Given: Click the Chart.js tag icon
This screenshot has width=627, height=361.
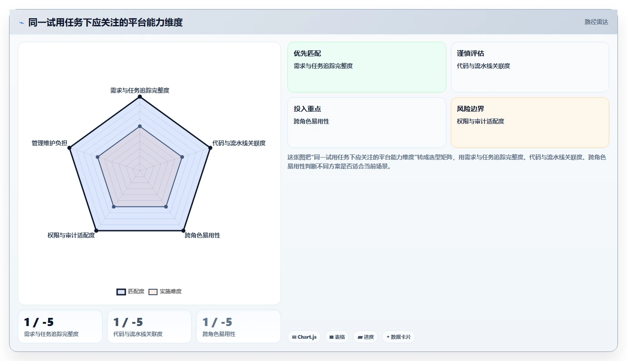Looking at the screenshot, I should (294, 337).
